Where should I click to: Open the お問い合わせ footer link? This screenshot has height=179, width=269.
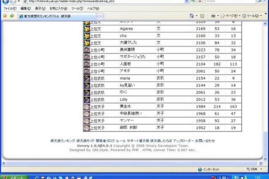point(205,141)
